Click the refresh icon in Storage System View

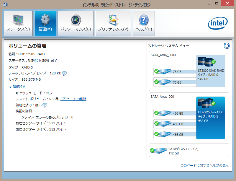(x=227, y=46)
